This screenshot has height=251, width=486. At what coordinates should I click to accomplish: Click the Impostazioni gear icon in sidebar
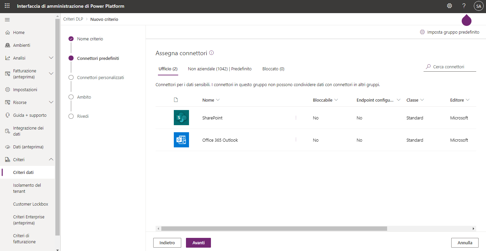click(x=7, y=90)
